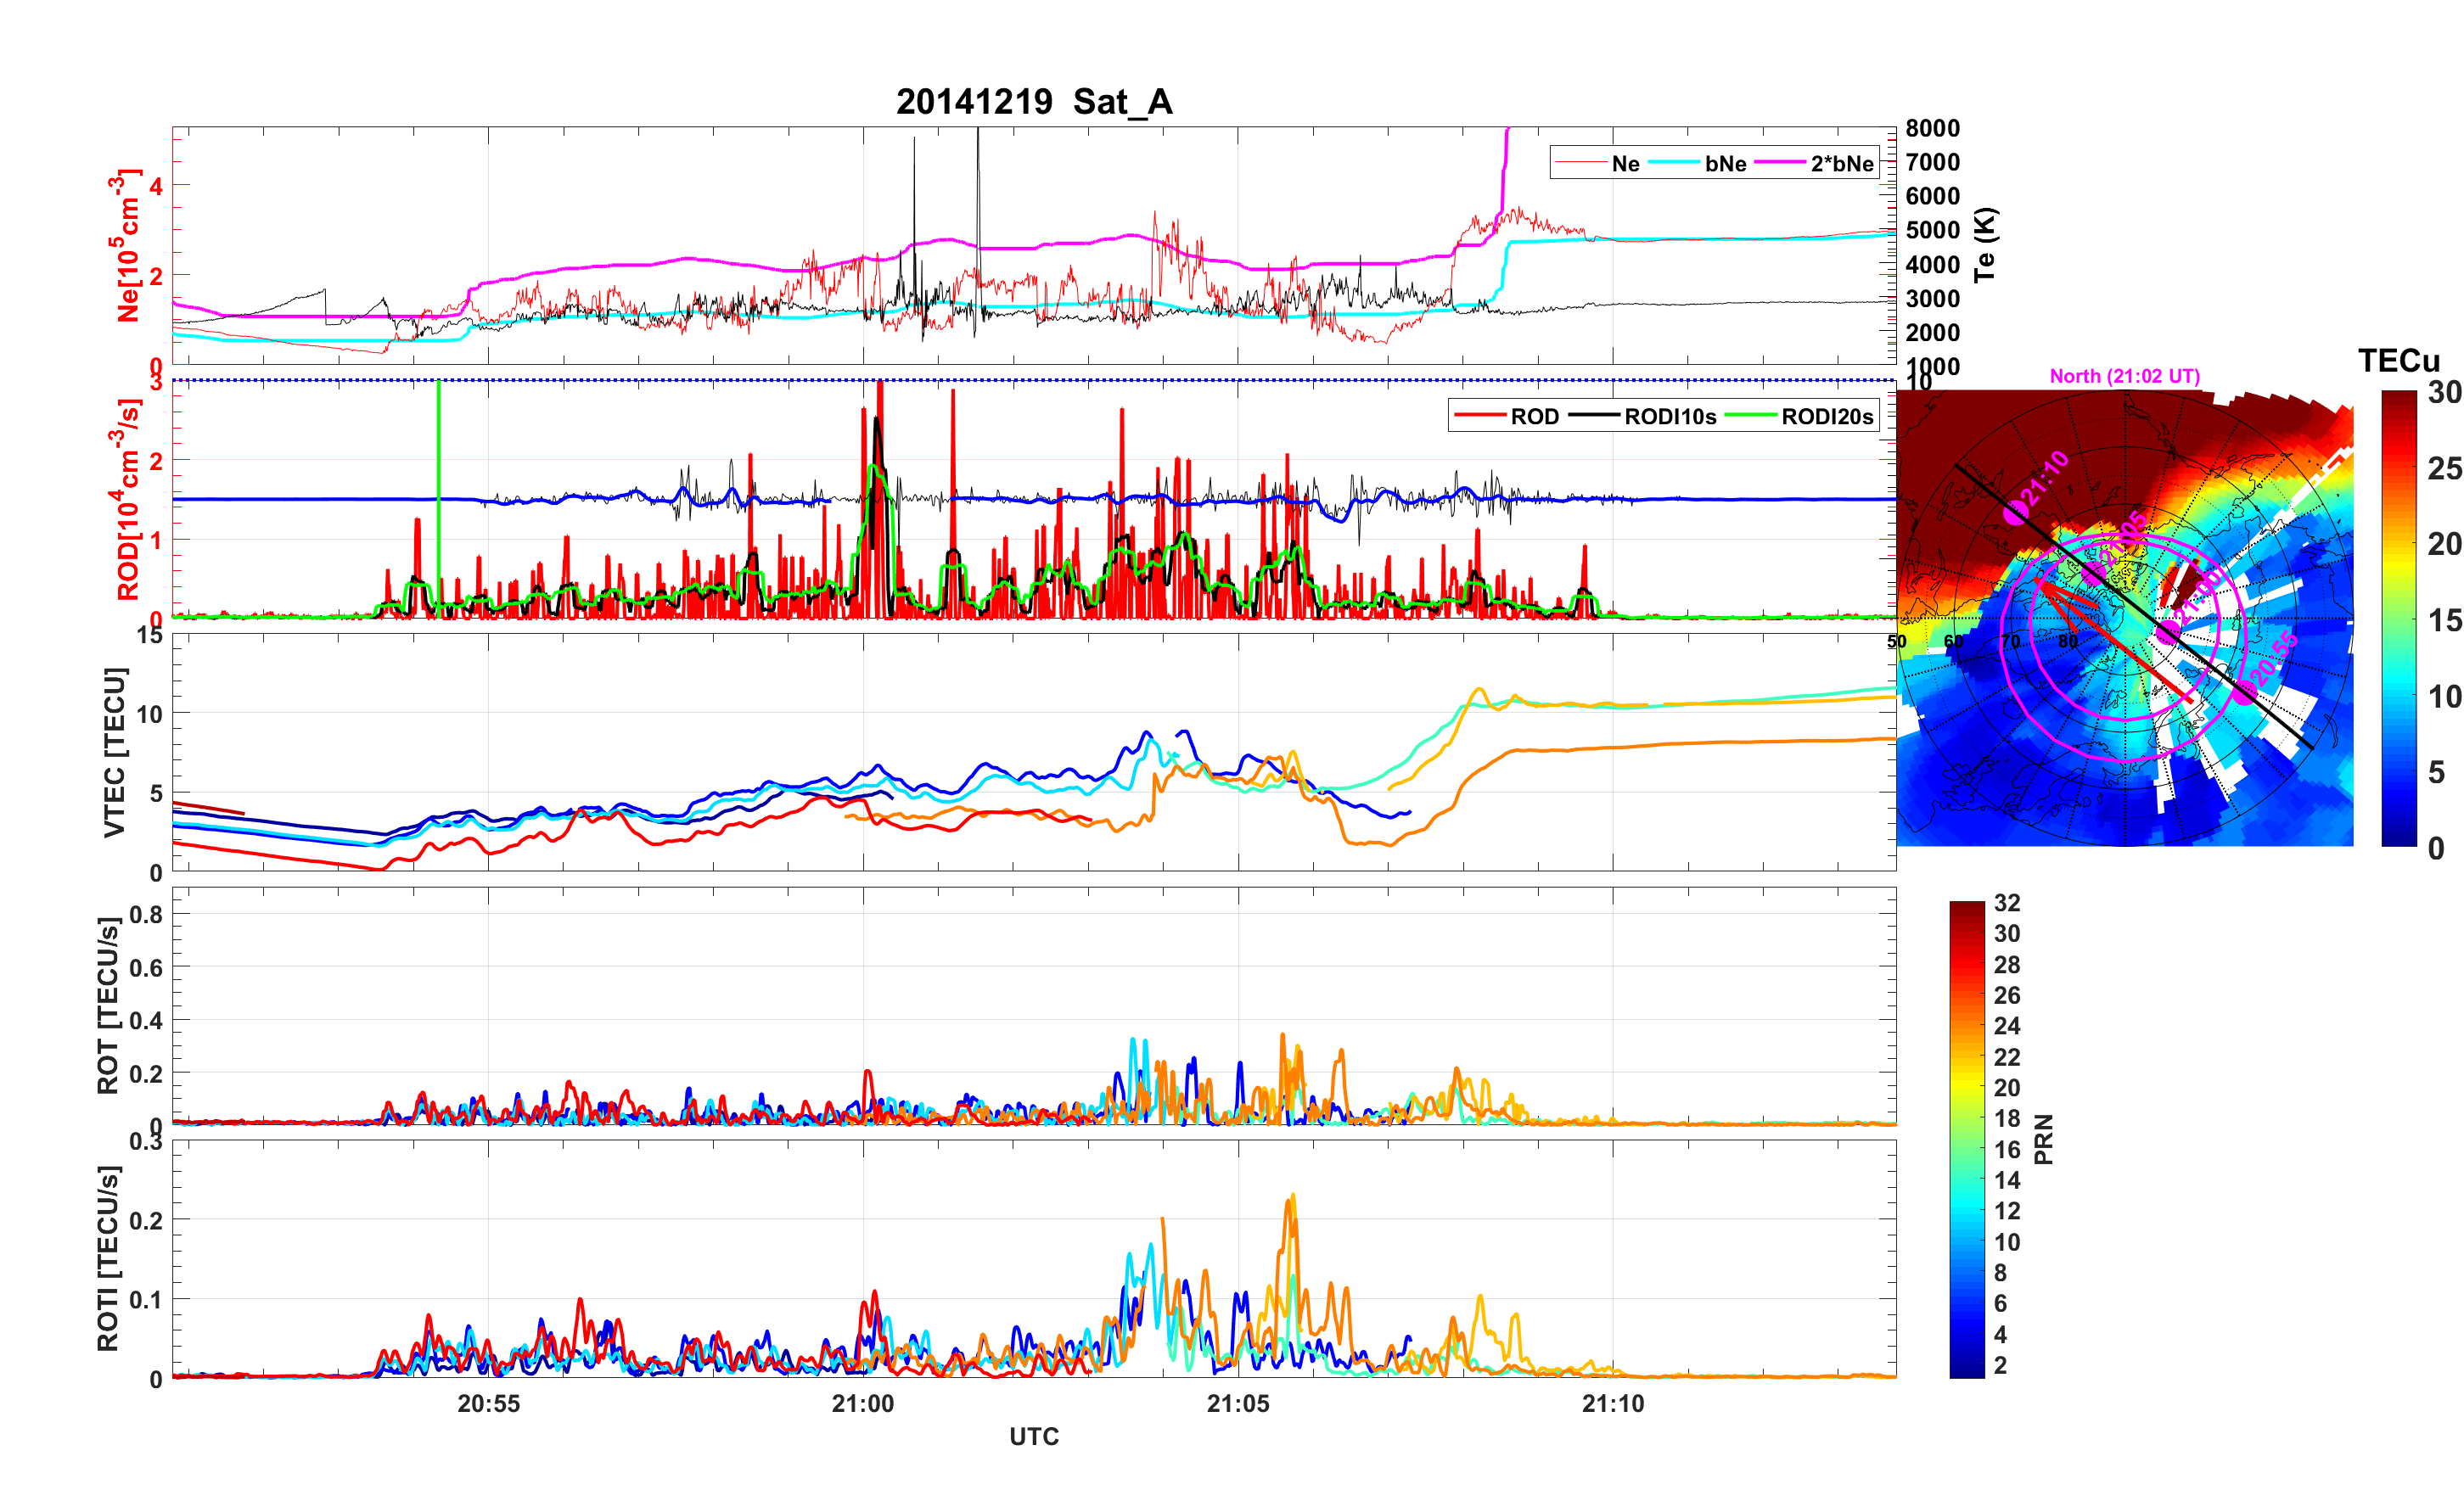Click the UTC x-axis label
This screenshot has width=2464, height=1490.
(x=1033, y=1436)
